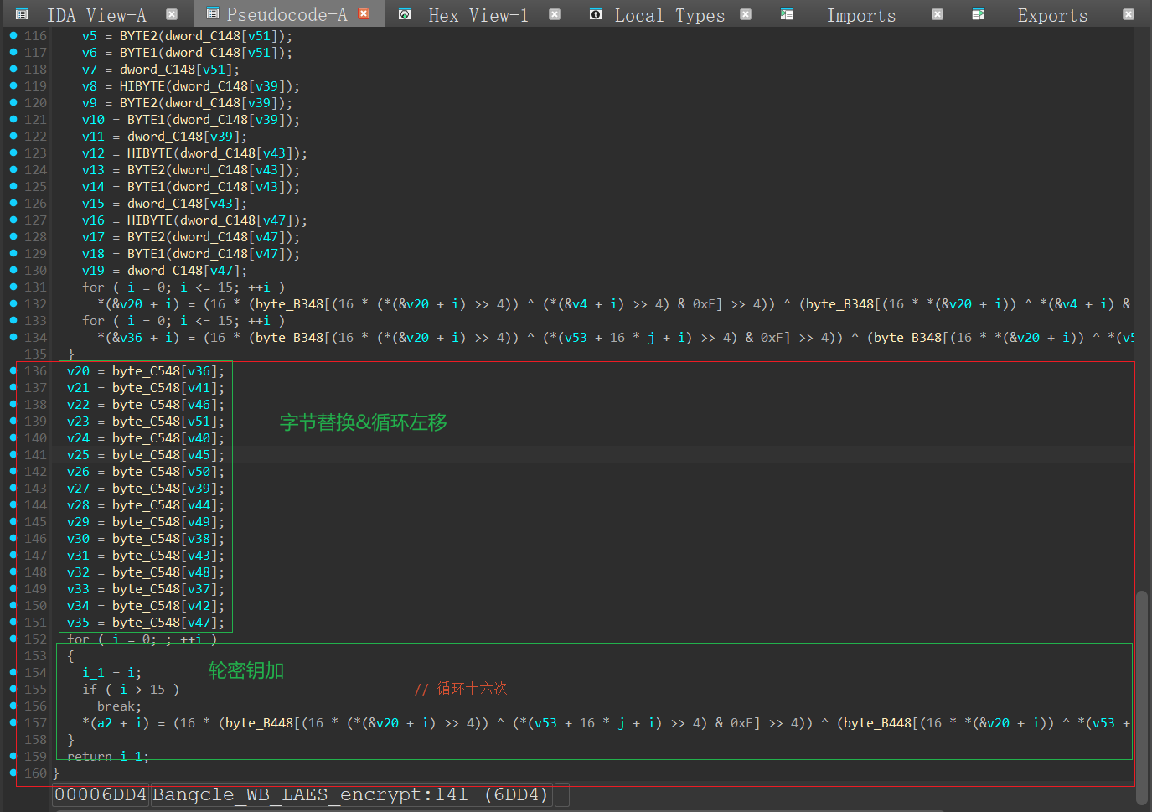This screenshot has width=1152, height=812.
Task: Click variable v12 on line 123
Action: [93, 153]
